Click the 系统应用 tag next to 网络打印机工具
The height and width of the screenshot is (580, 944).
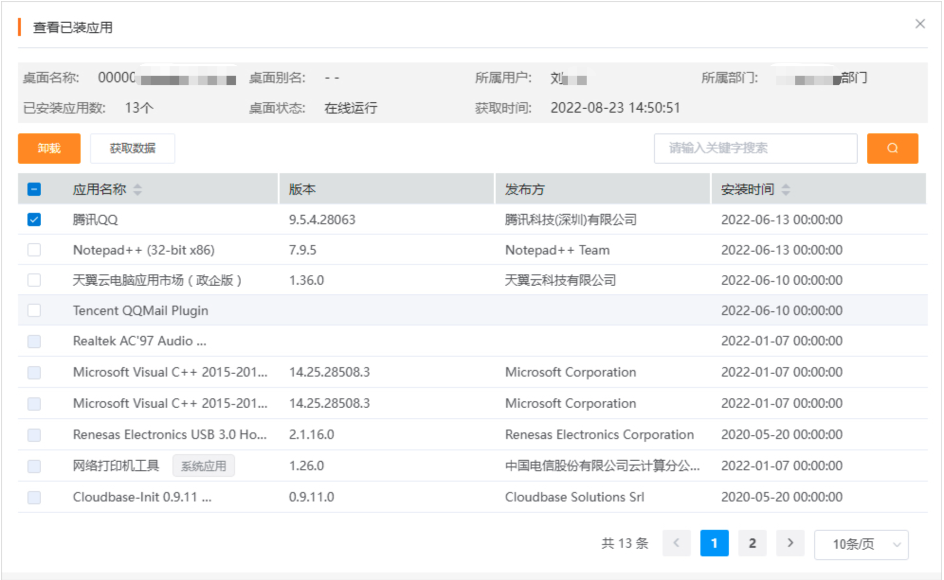(204, 466)
